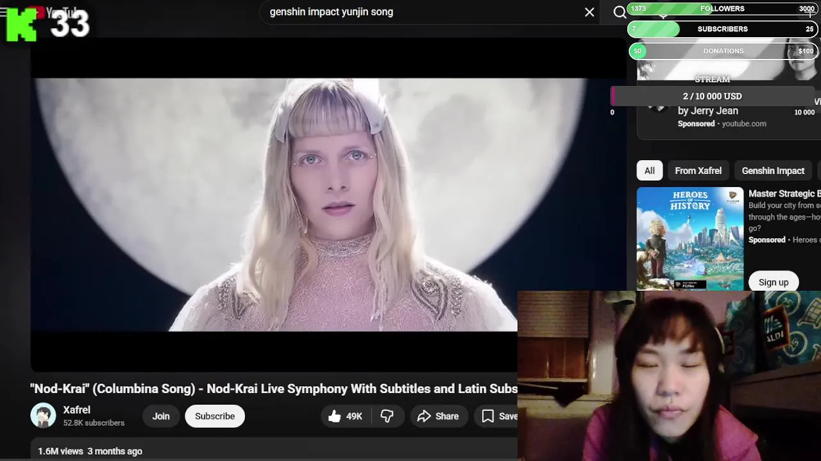The image size is (821, 461).
Task: Clear the search box with the X icon
Action: 589,12
